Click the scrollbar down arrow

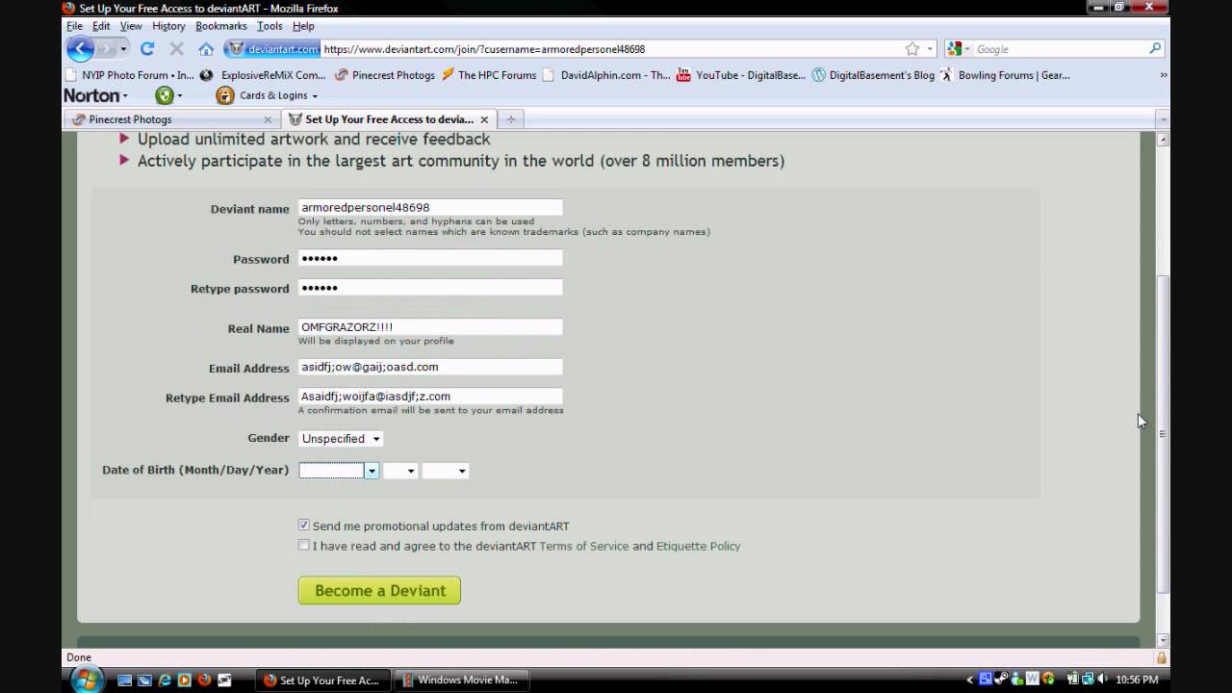[x=1163, y=640]
